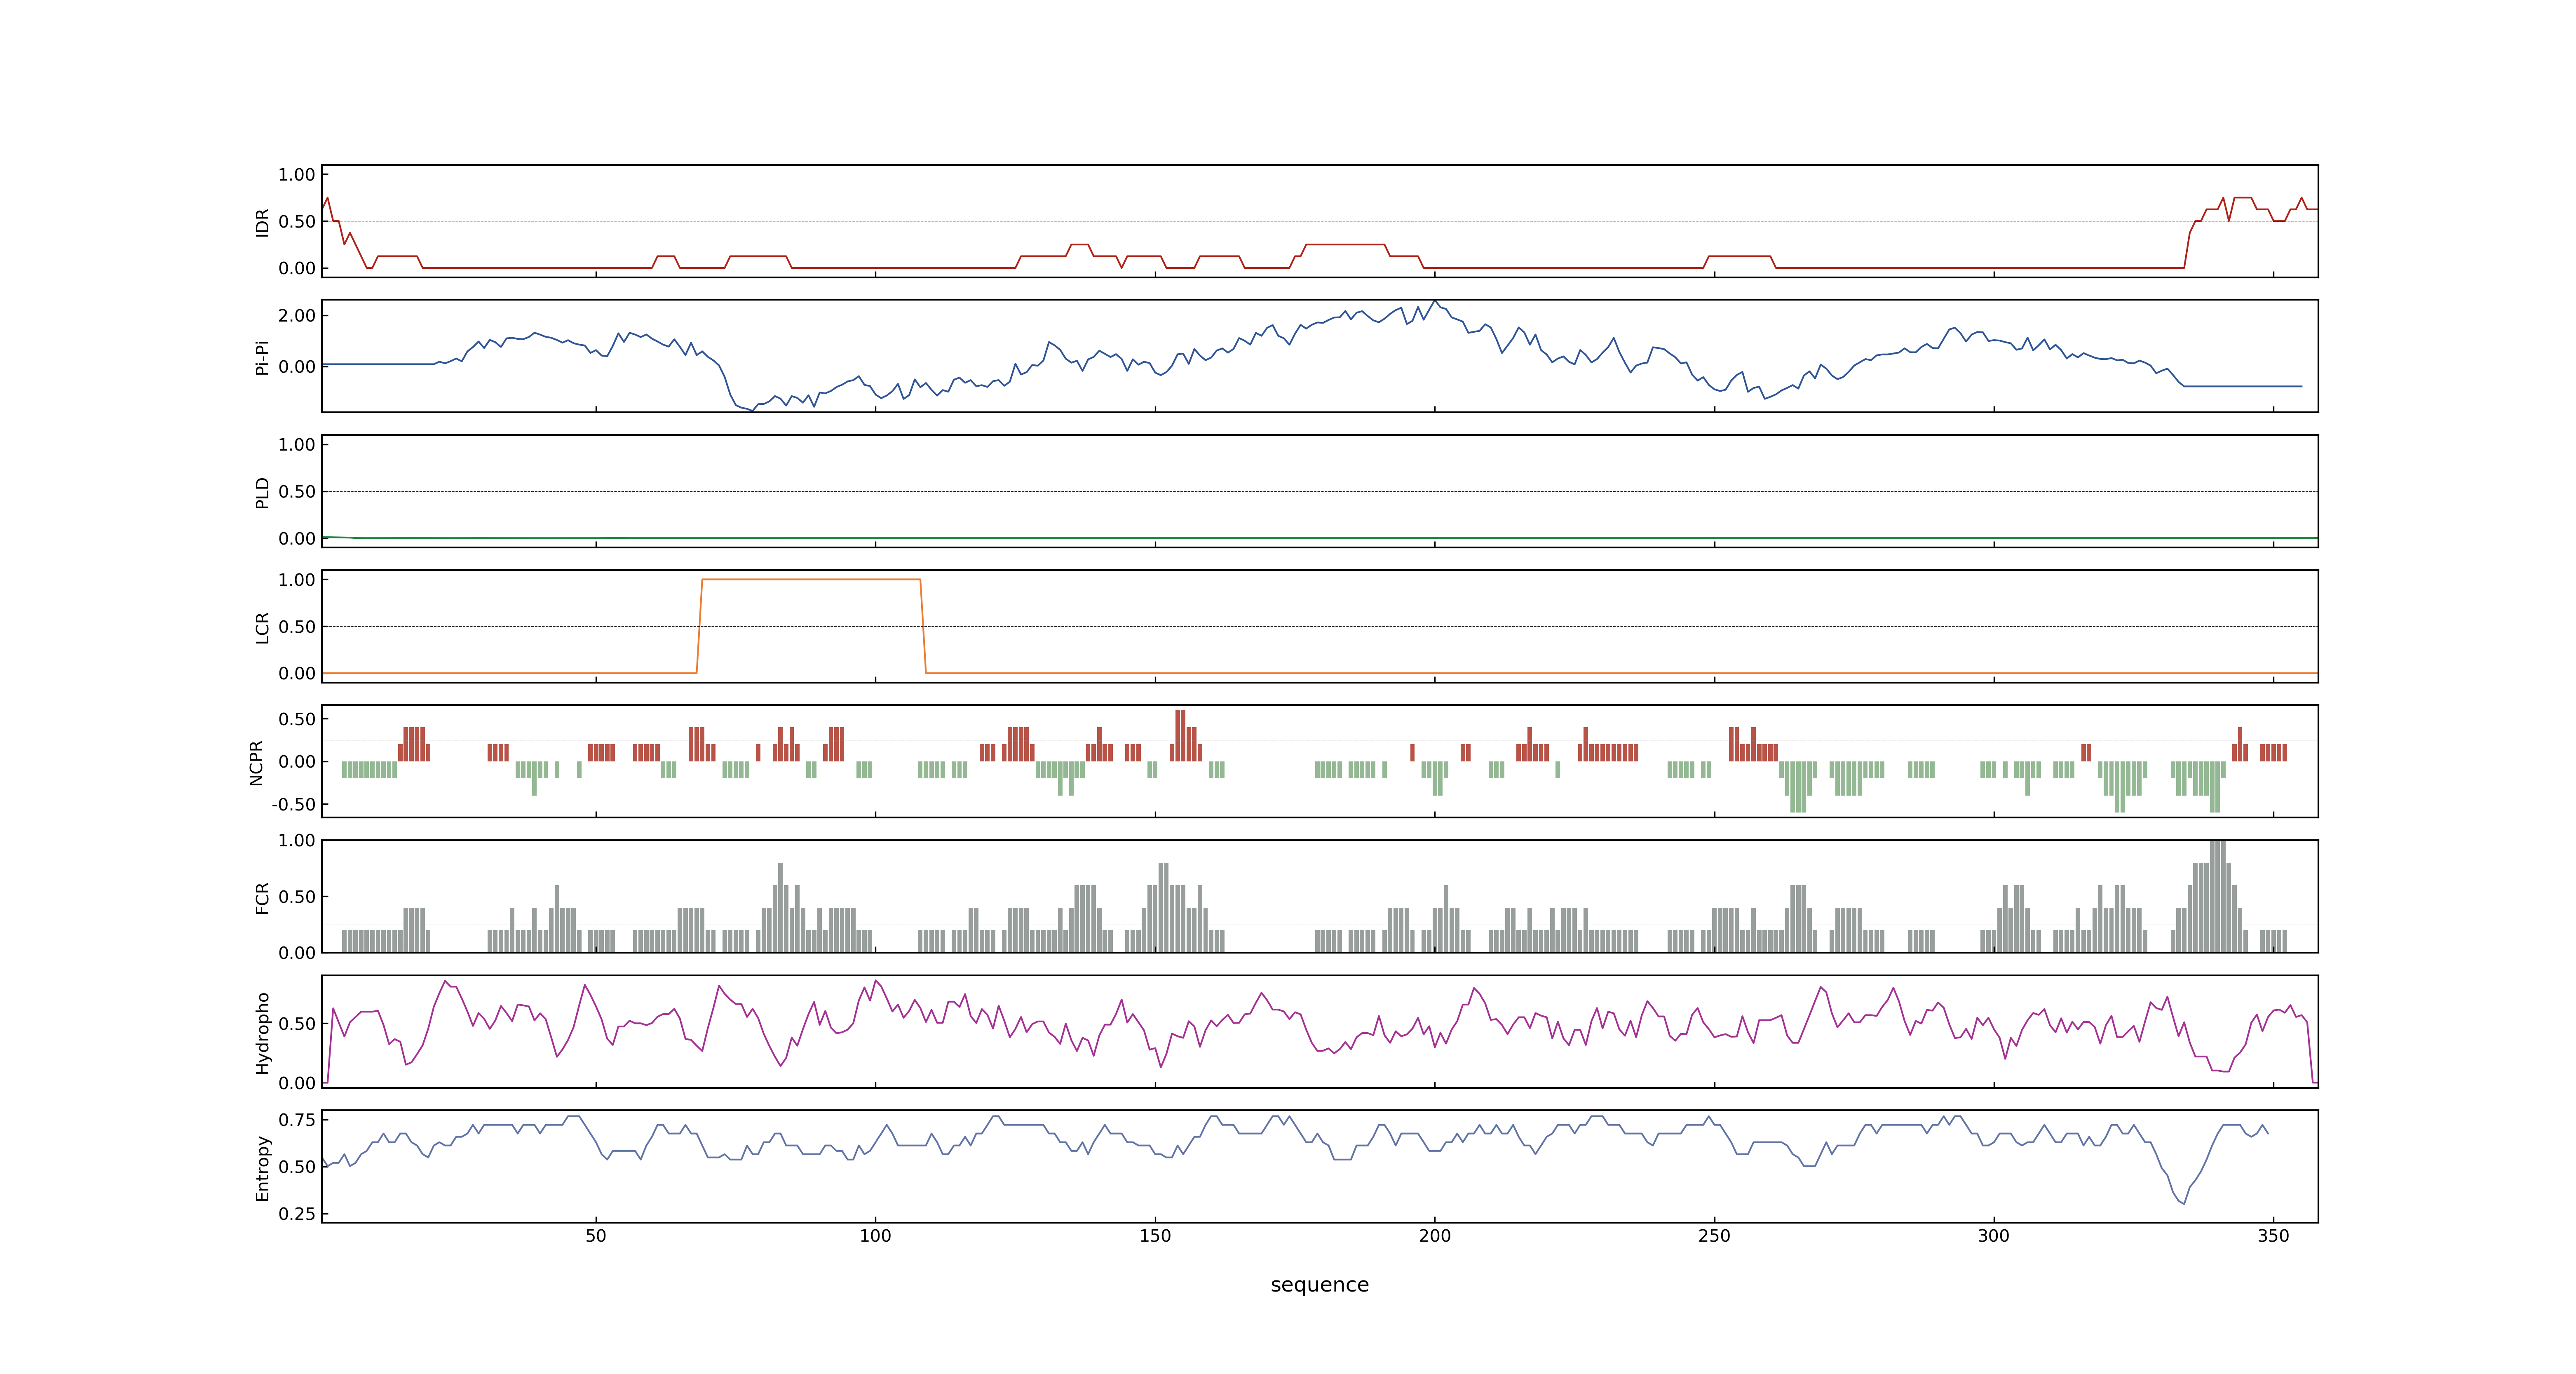Click the 0.25 tick on Entropy axis
The image size is (2576, 1374).
(x=297, y=1214)
